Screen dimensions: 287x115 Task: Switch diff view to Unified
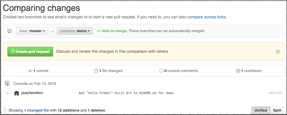pyautogui.click(x=261, y=110)
